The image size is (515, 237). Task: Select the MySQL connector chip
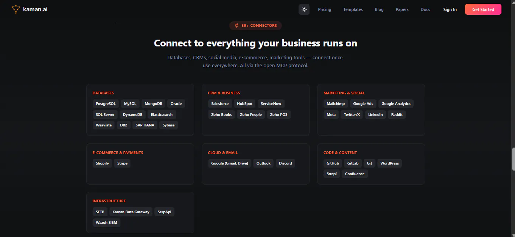[x=130, y=104]
